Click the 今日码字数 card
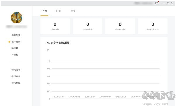 (87, 26)
